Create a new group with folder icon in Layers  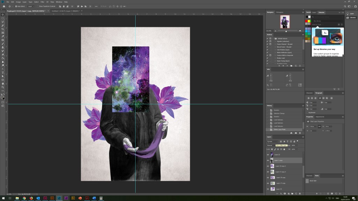tap(292, 193)
